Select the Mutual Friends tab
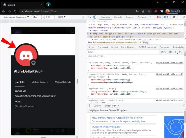186x138 pixels. (63, 82)
